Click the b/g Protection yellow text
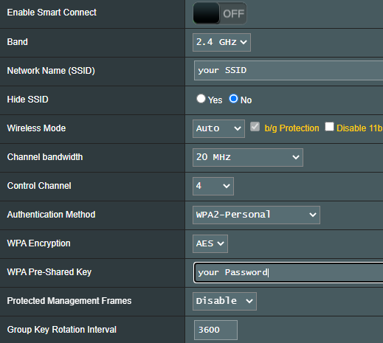The height and width of the screenshot is (343, 383). tap(291, 128)
